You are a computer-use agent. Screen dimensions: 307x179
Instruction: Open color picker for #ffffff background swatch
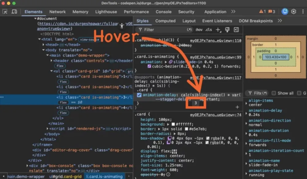click(x=173, y=124)
